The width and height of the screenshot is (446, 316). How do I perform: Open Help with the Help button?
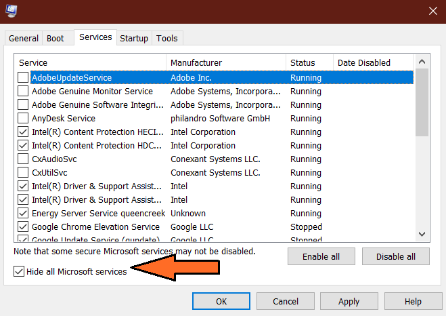click(x=413, y=301)
